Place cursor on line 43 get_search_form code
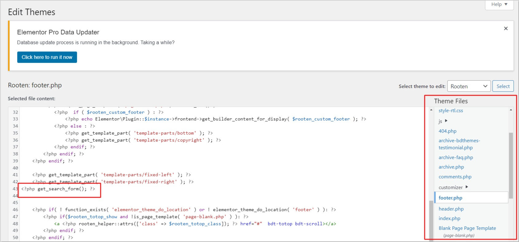This screenshot has height=242, width=519. tap(58, 189)
